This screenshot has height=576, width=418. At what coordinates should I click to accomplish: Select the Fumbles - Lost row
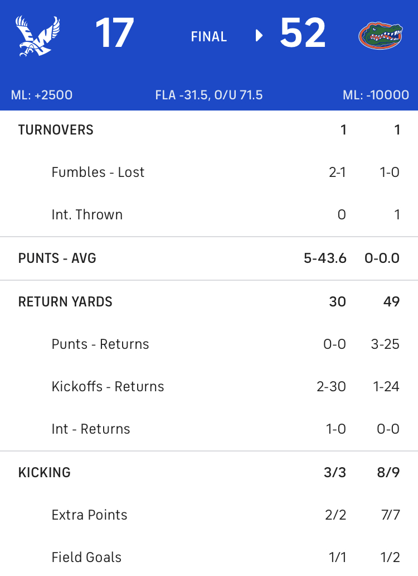(x=209, y=172)
